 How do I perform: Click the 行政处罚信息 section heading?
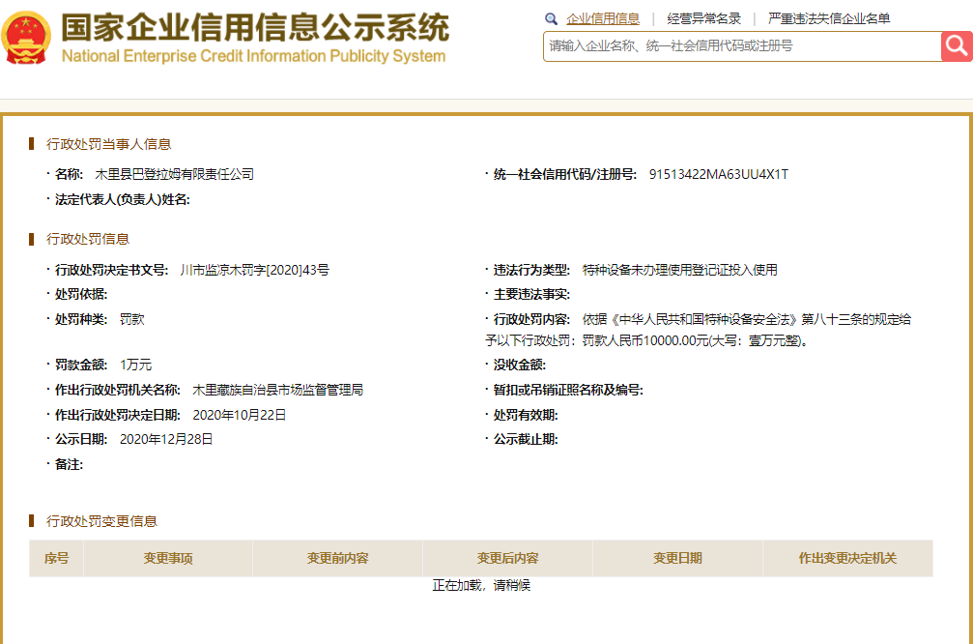(x=88, y=240)
